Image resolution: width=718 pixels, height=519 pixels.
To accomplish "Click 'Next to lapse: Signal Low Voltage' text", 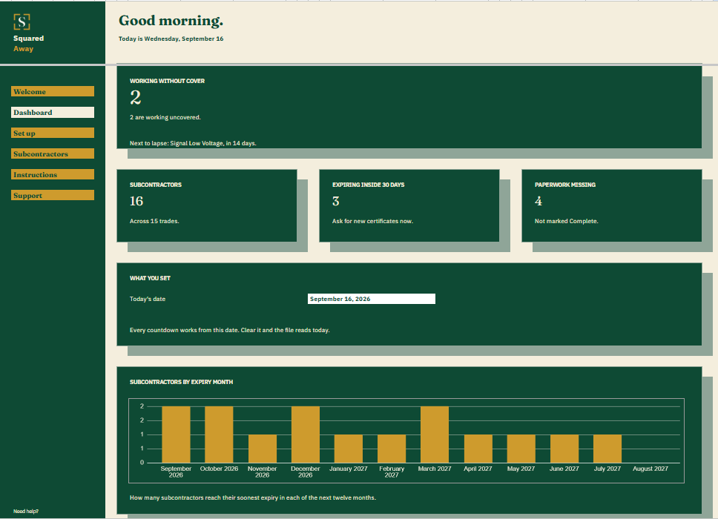I will click(193, 143).
